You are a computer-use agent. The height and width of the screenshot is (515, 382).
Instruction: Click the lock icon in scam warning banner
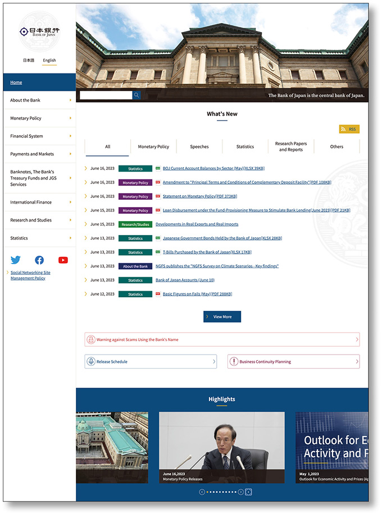(x=91, y=339)
